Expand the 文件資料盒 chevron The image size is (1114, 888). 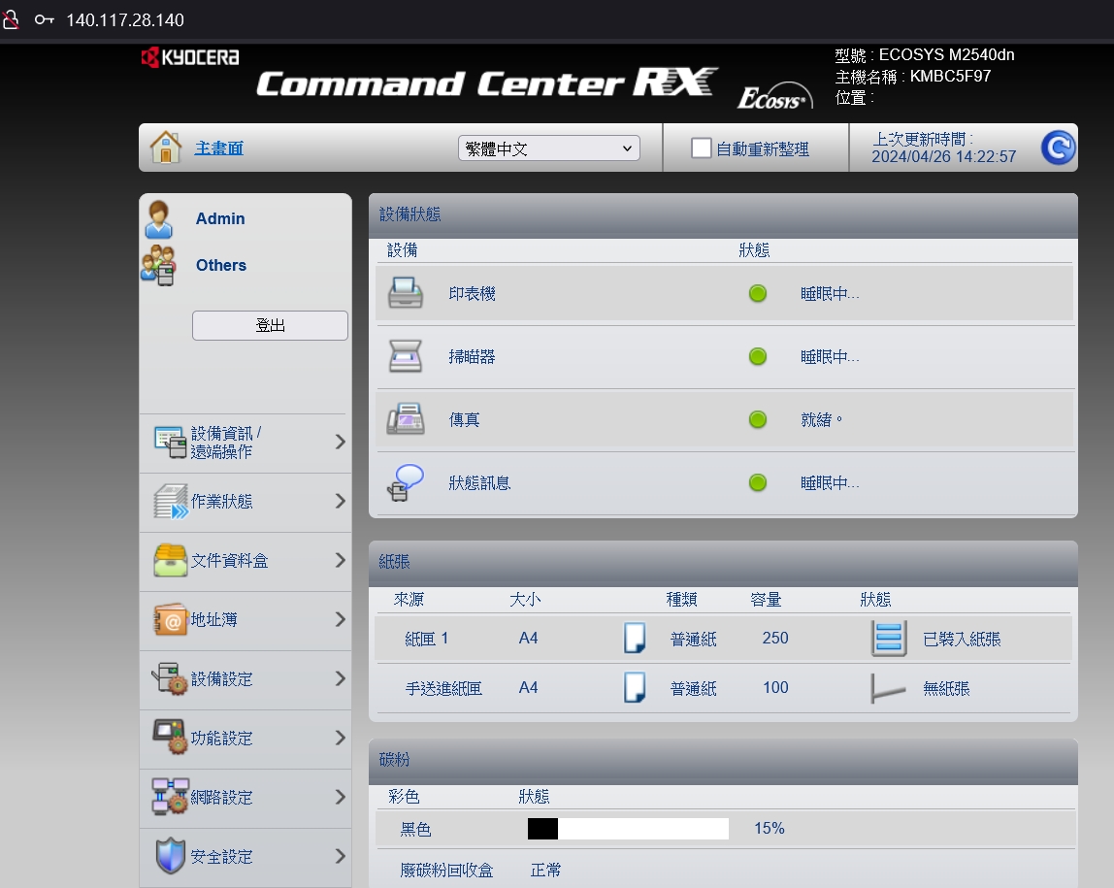(x=341, y=560)
